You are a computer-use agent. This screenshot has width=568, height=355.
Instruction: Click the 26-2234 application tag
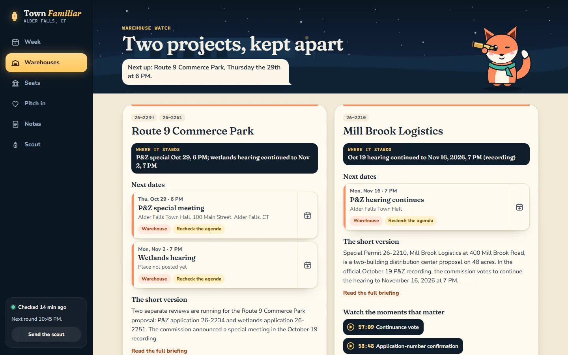click(x=144, y=118)
